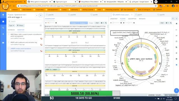Click the new item plus button beside project path
This screenshot has width=179, height=101.
[41, 15]
